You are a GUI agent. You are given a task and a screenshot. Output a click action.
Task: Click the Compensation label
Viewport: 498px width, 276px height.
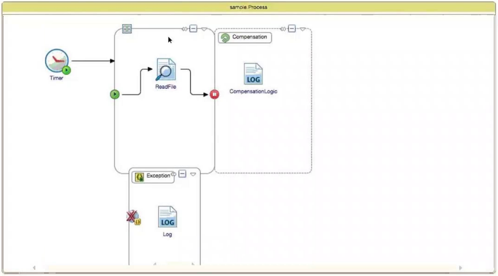[x=249, y=37]
